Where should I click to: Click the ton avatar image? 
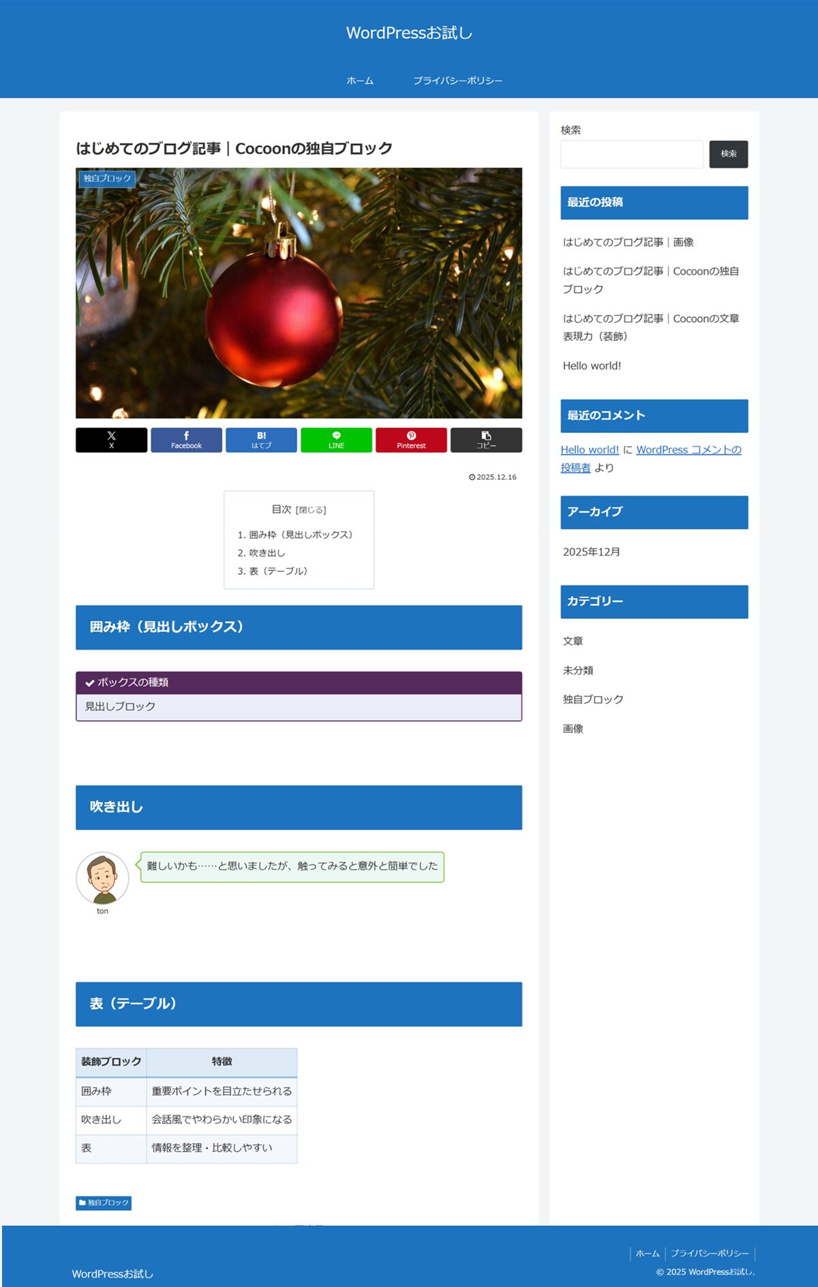pyautogui.click(x=102, y=878)
